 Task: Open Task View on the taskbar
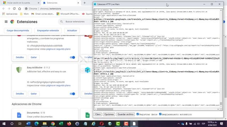coord(20,124)
